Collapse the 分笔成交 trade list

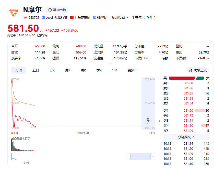[x=186, y=137]
